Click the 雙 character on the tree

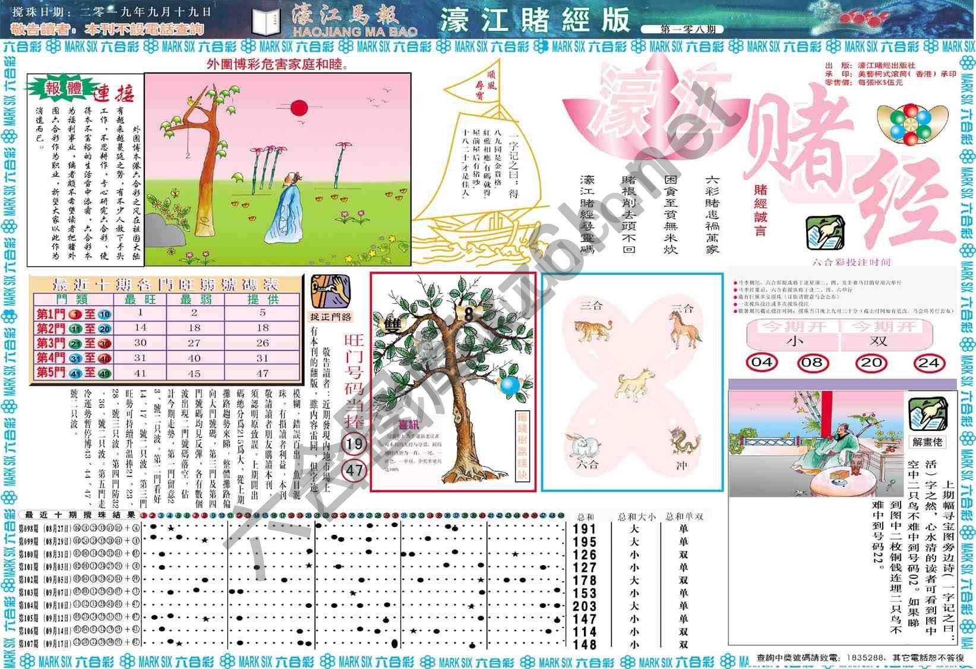pyautogui.click(x=393, y=324)
